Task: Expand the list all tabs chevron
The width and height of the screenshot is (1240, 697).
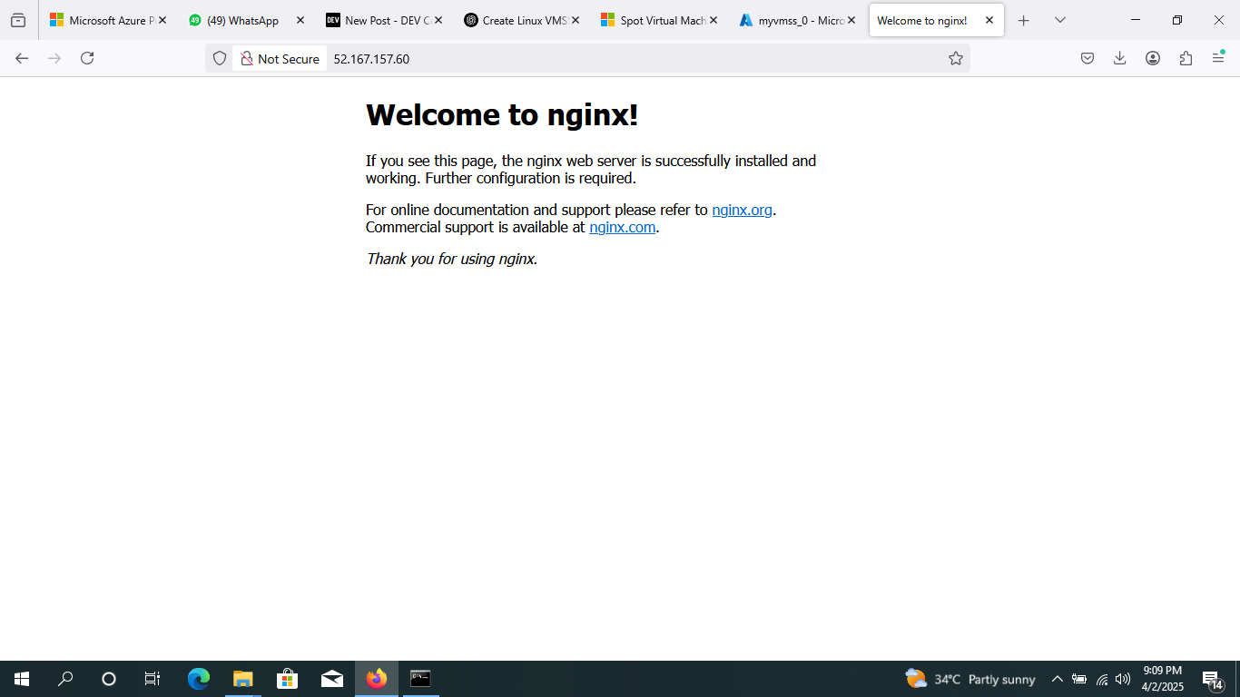Action: tap(1060, 20)
